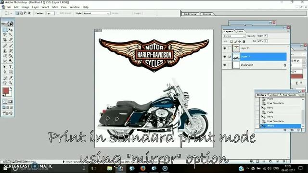The width and height of the screenshot is (308, 173).
Task: Choose Add to selection mode icon
Action: pyautogui.click(x=21, y=13)
